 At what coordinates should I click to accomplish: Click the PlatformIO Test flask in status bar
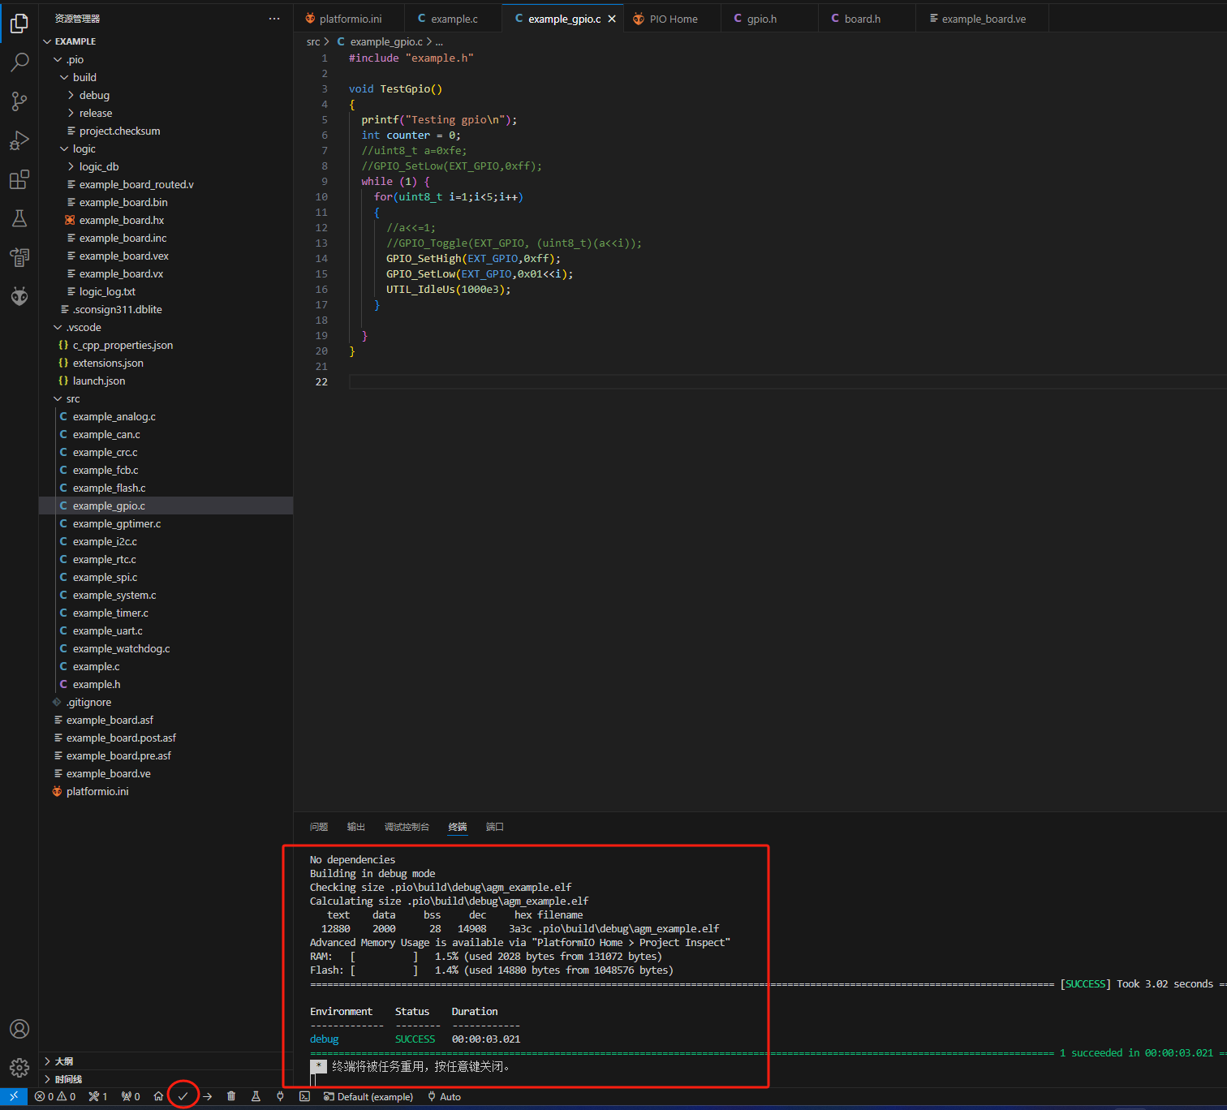256,1096
